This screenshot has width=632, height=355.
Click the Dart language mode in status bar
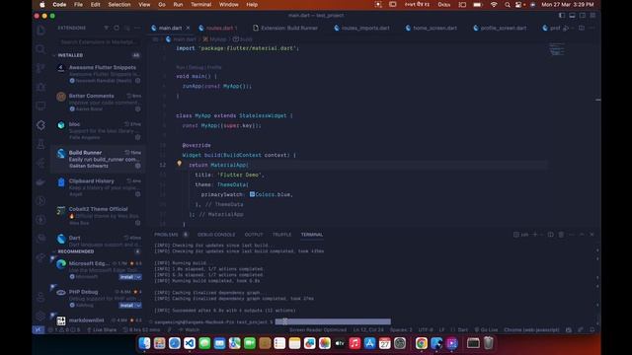pos(463,329)
